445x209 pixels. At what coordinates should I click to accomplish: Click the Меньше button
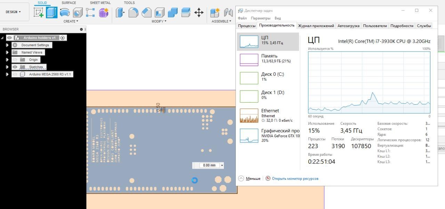pos(253,178)
